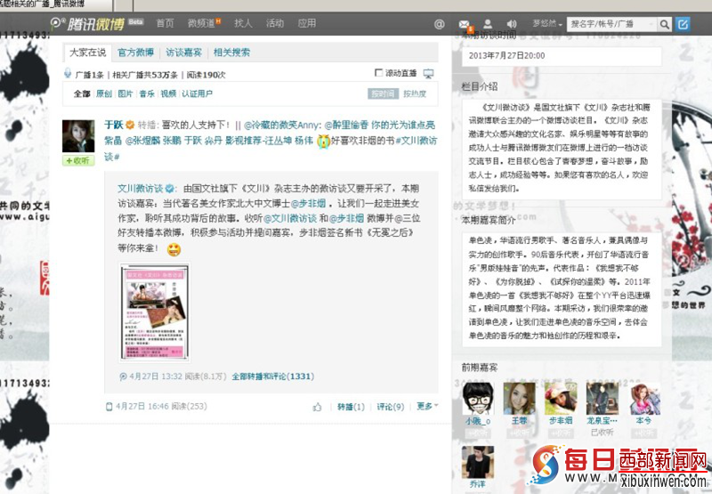The height and width of the screenshot is (494, 712).
Task: Click the monitor icon beside 滚动直播
Action: coord(428,74)
